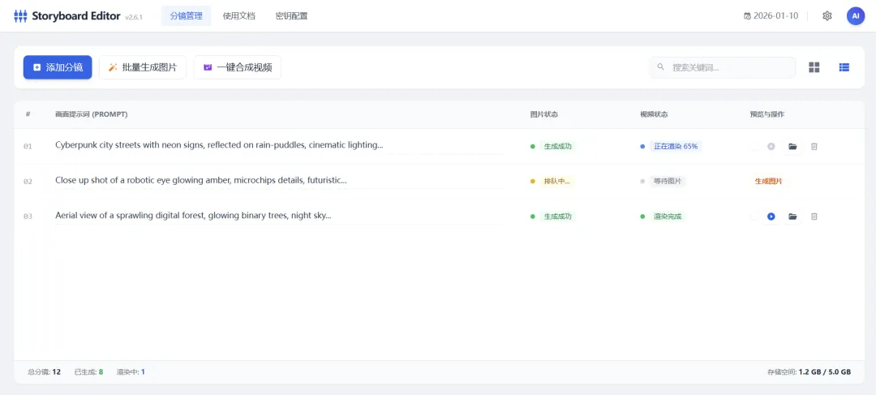Click the 总分镜: 12 footer stat
The image size is (876, 395).
tap(44, 371)
